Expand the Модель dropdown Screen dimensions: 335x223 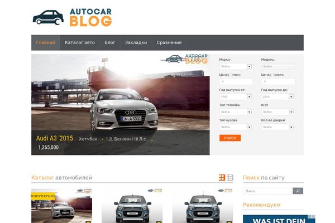(278, 66)
